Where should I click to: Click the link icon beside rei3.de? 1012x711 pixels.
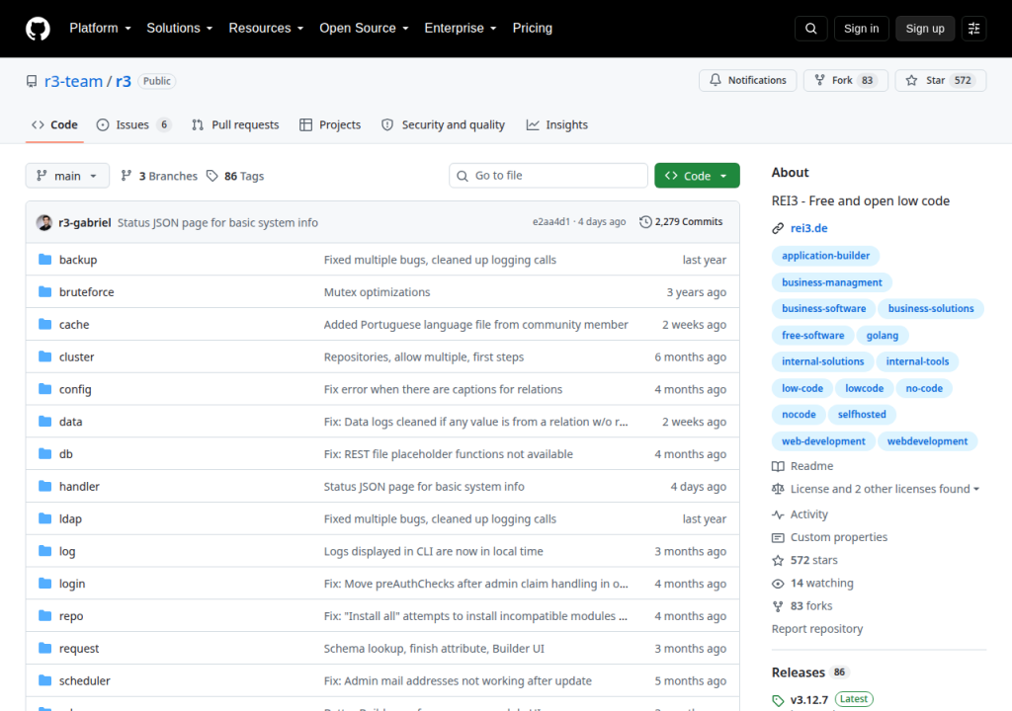click(778, 228)
